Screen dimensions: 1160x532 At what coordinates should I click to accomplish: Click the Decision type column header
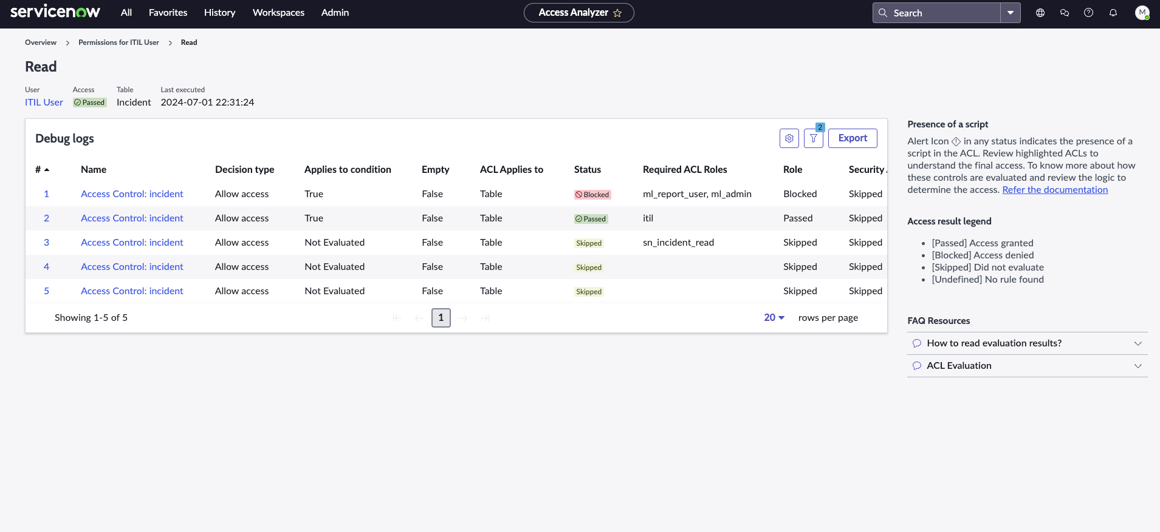pyautogui.click(x=244, y=170)
